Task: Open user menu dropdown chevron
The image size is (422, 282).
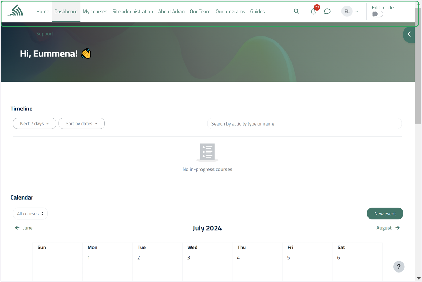Action: click(x=357, y=12)
